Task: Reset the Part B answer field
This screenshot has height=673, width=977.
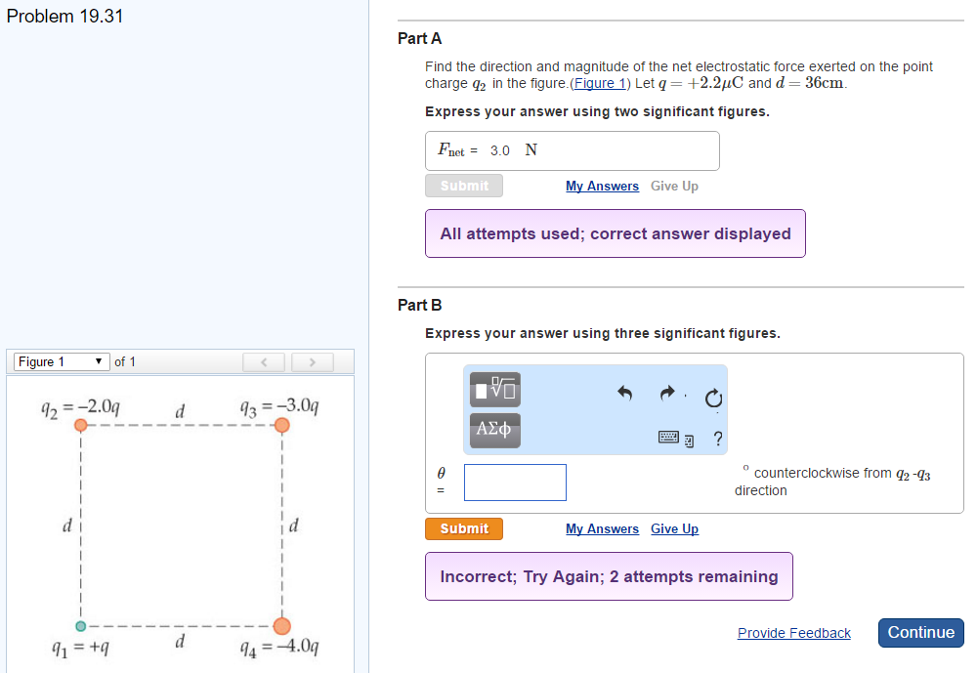Action: (x=712, y=398)
